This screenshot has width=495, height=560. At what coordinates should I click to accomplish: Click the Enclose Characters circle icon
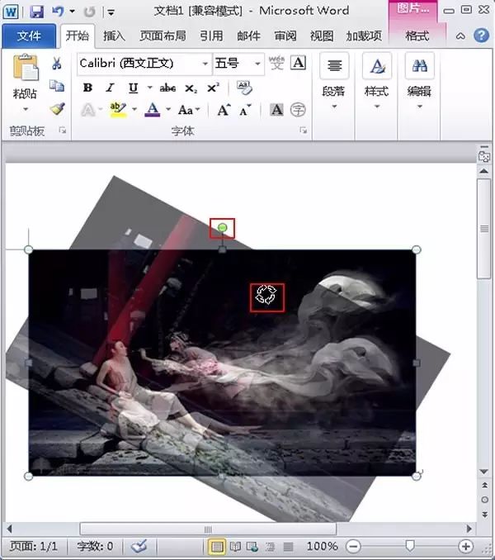tap(298, 110)
